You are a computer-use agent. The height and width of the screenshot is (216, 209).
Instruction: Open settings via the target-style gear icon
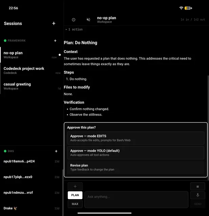[74, 20]
